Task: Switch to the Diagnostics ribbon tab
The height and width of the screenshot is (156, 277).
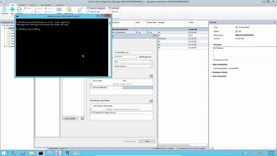Action: pos(60,5)
